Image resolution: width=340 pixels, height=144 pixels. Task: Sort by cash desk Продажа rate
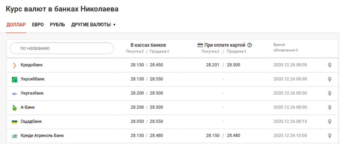[x=159, y=52]
